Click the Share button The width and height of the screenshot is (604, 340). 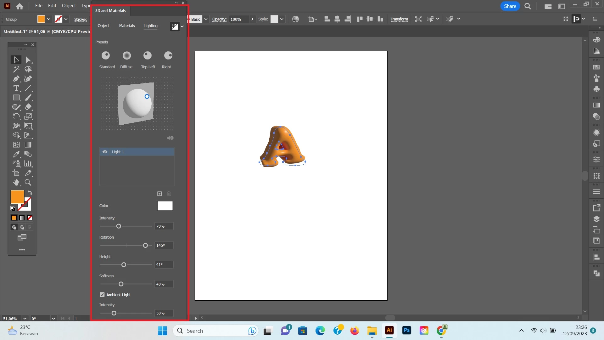[x=510, y=6]
